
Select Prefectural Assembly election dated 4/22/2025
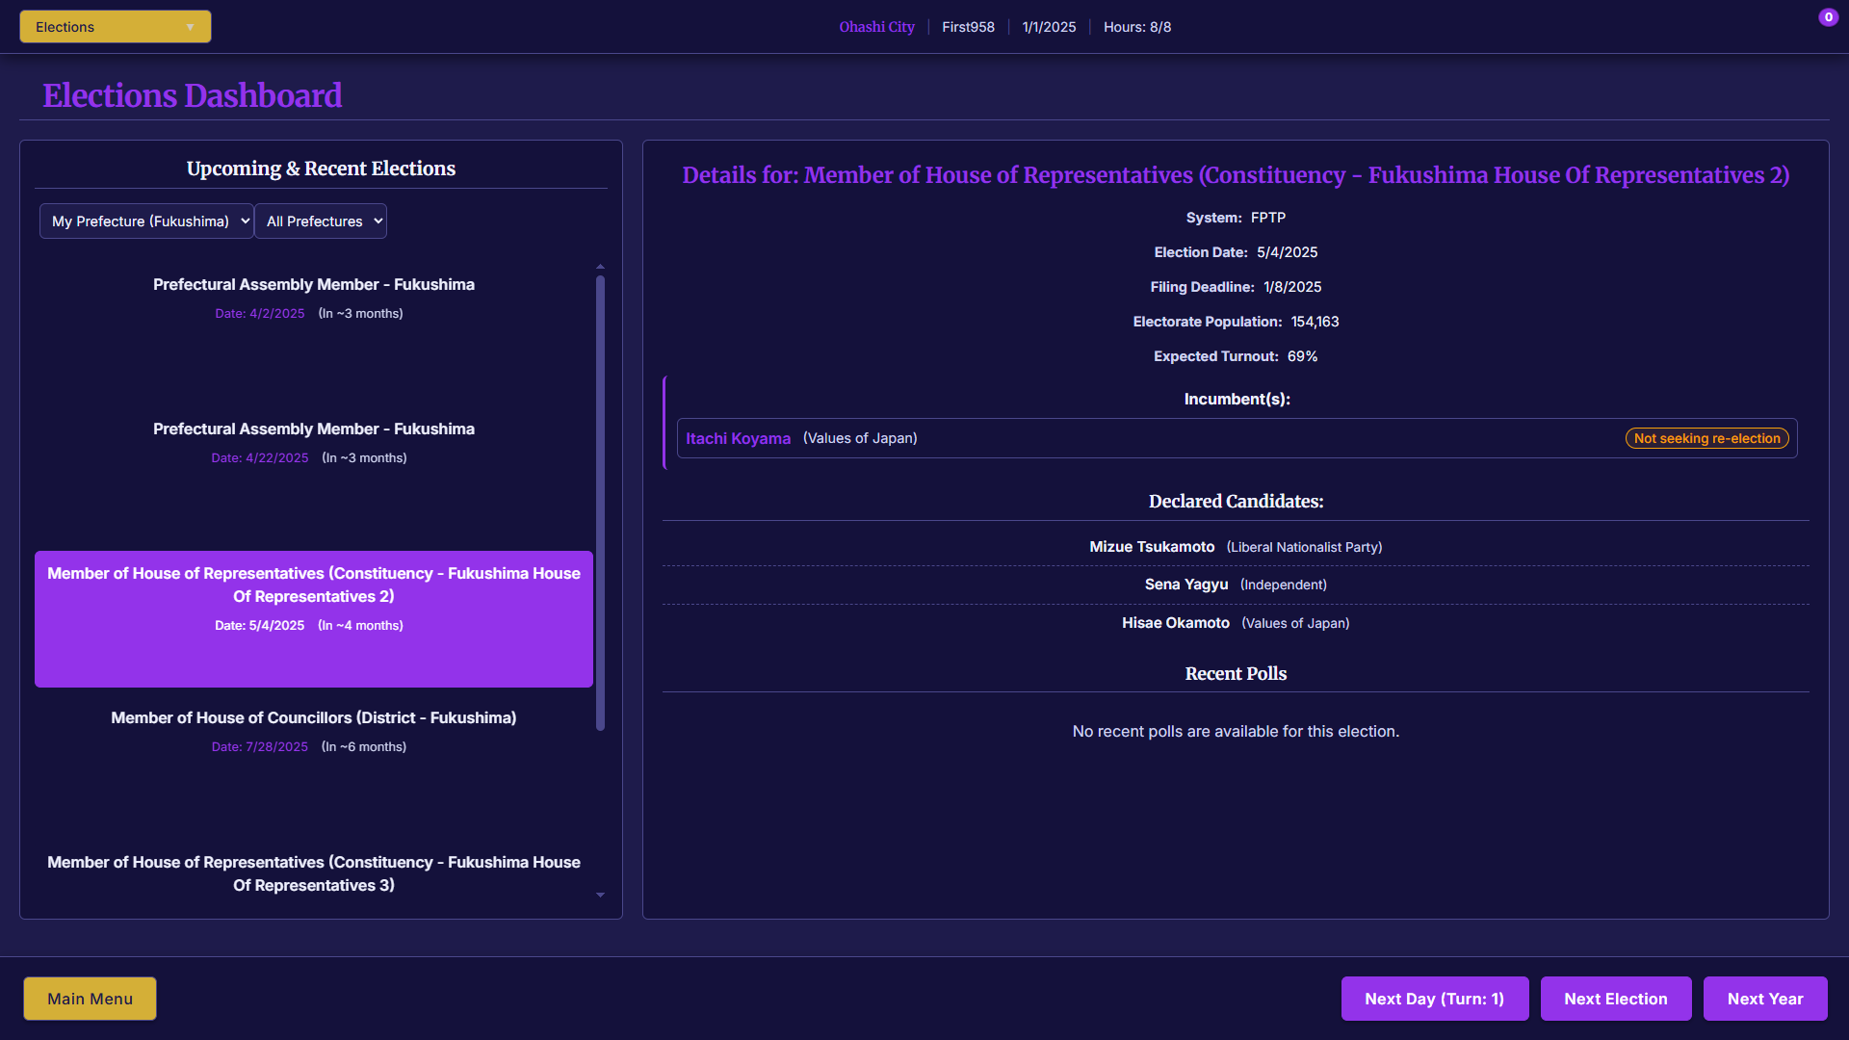313,442
